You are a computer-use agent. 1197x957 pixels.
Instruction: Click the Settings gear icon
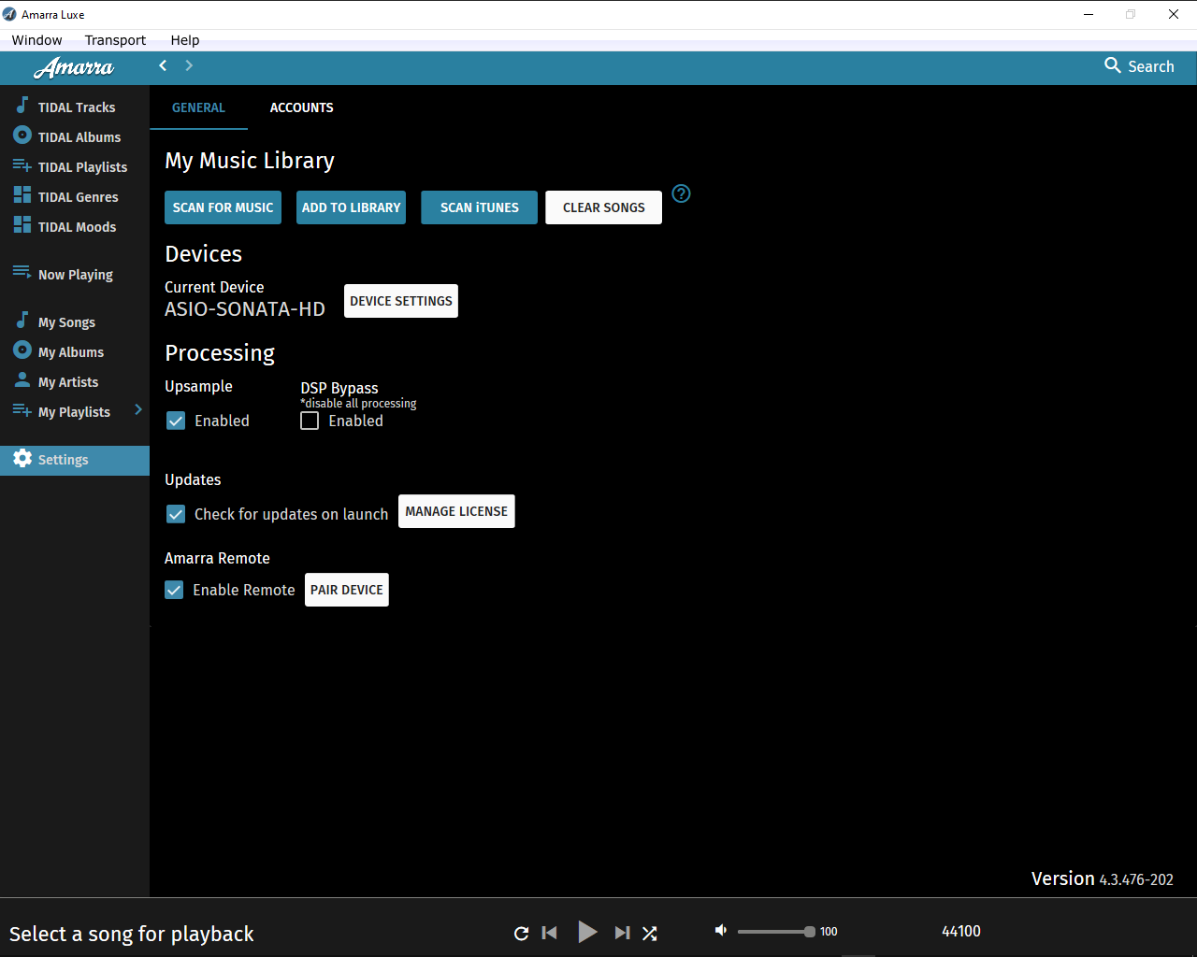coord(22,458)
